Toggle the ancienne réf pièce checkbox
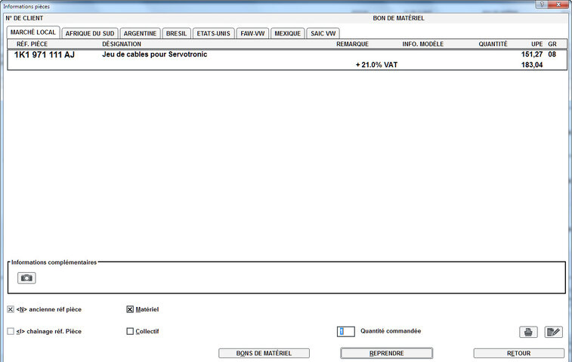 coord(11,309)
